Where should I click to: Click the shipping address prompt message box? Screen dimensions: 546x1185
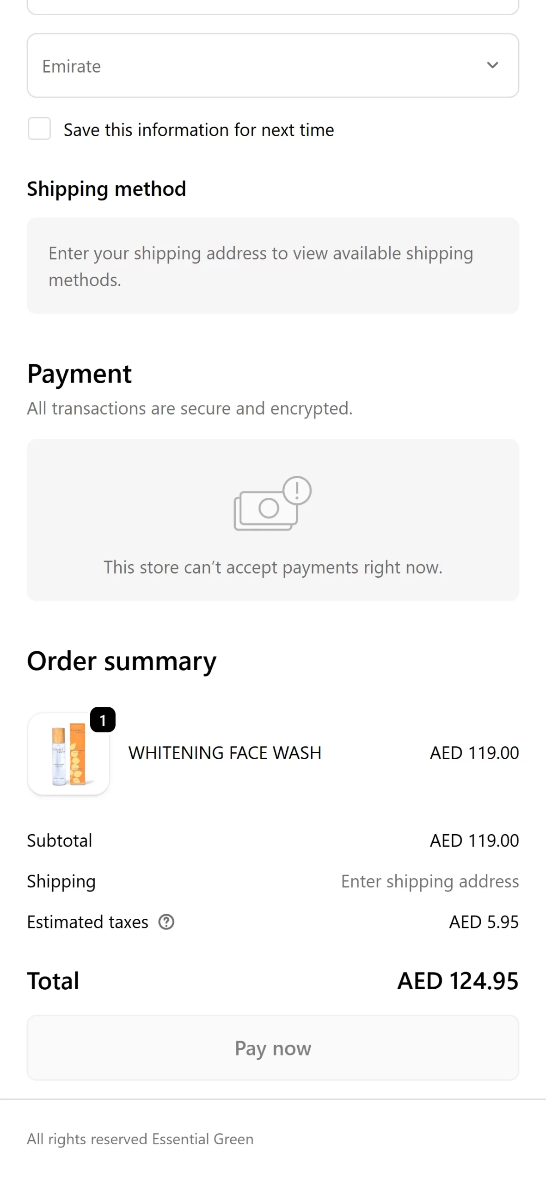pos(273,266)
